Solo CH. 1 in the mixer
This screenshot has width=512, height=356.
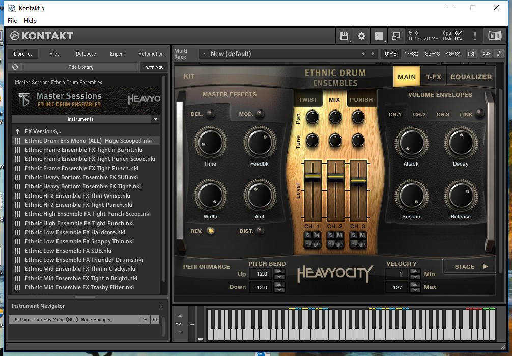(307, 235)
